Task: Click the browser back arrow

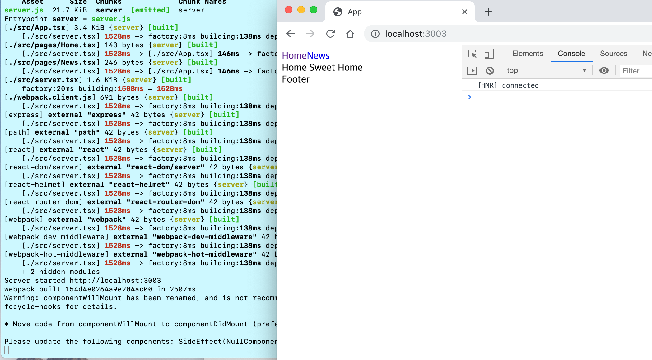Action: coord(290,34)
